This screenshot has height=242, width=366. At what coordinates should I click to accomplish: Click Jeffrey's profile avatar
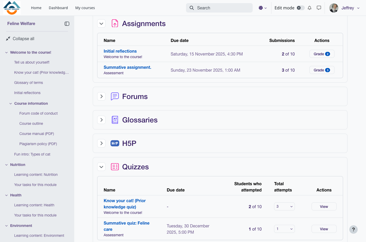click(x=334, y=8)
